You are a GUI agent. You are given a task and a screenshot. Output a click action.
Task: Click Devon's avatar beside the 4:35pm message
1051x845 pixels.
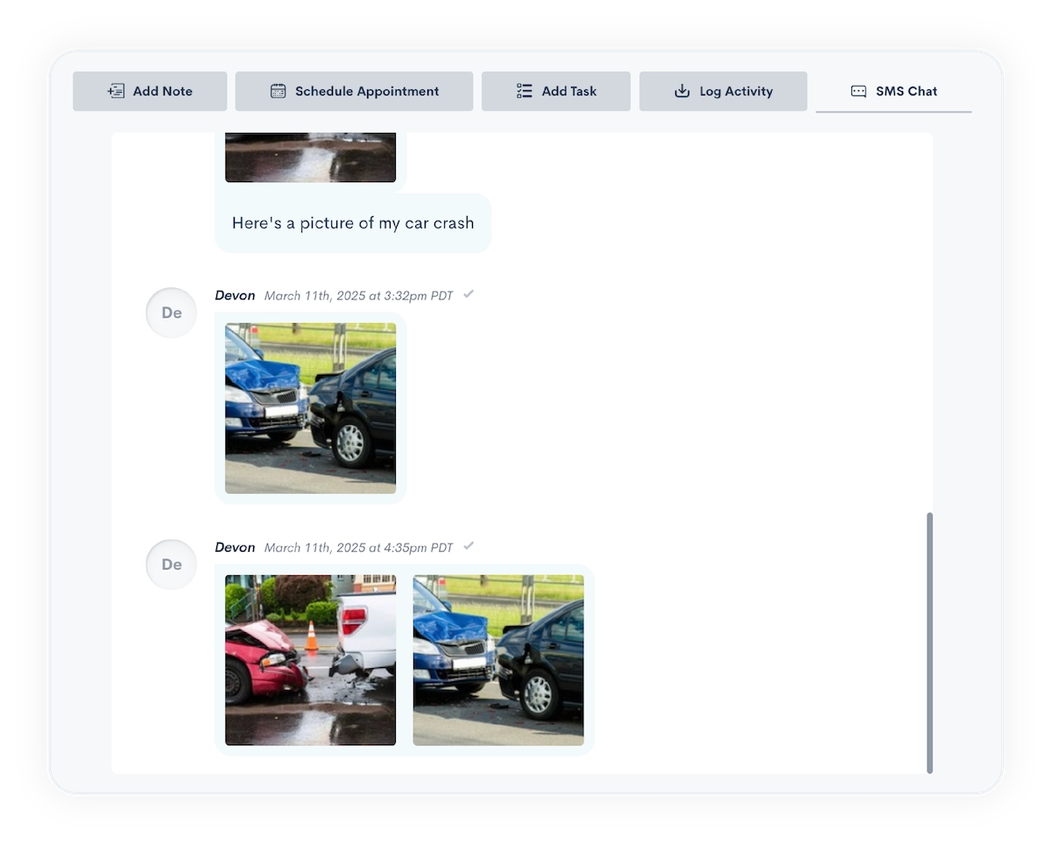point(172,565)
